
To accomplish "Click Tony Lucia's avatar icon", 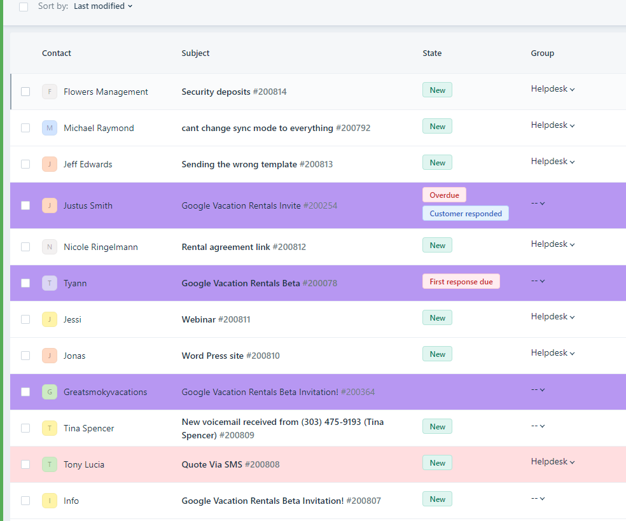I will pyautogui.click(x=50, y=464).
